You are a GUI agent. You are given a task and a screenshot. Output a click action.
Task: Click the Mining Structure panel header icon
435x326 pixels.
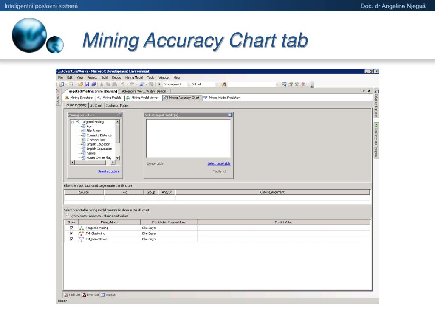(x=119, y=115)
